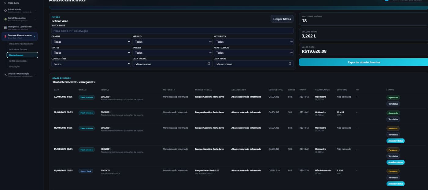This screenshot has height=190, width=428.
Task: Open the Tanque dropdown
Action: pyautogui.click(x=172, y=52)
